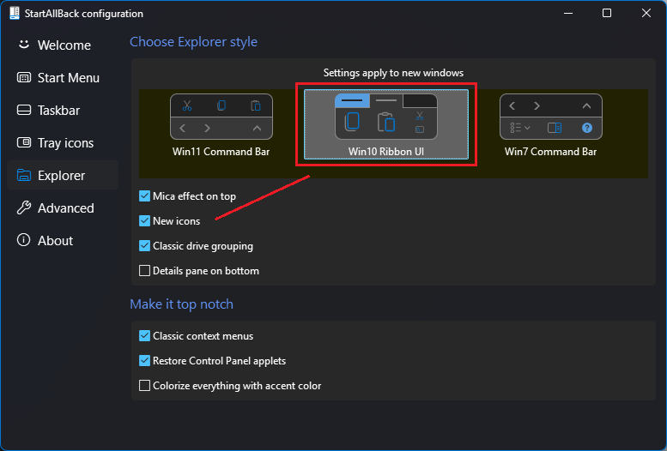The width and height of the screenshot is (667, 451).
Task: Click the Make it top notch heading
Action: pyautogui.click(x=182, y=304)
